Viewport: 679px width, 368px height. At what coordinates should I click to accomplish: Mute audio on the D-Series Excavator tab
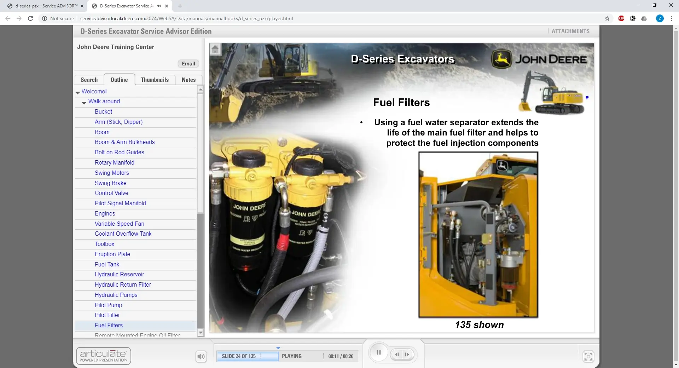pyautogui.click(x=159, y=6)
